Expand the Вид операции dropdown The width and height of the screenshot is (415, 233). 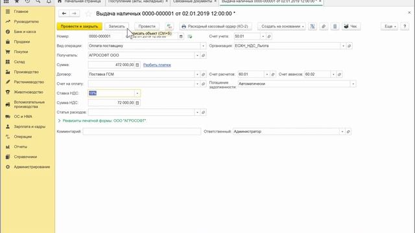[203, 46]
